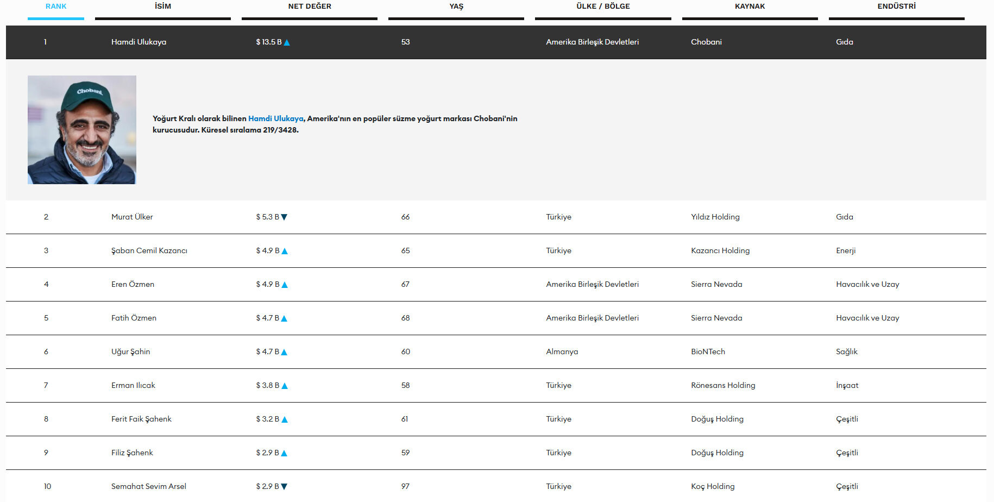The width and height of the screenshot is (994, 502).
Task: Expand the Murat Ülker row
Action: (x=132, y=217)
